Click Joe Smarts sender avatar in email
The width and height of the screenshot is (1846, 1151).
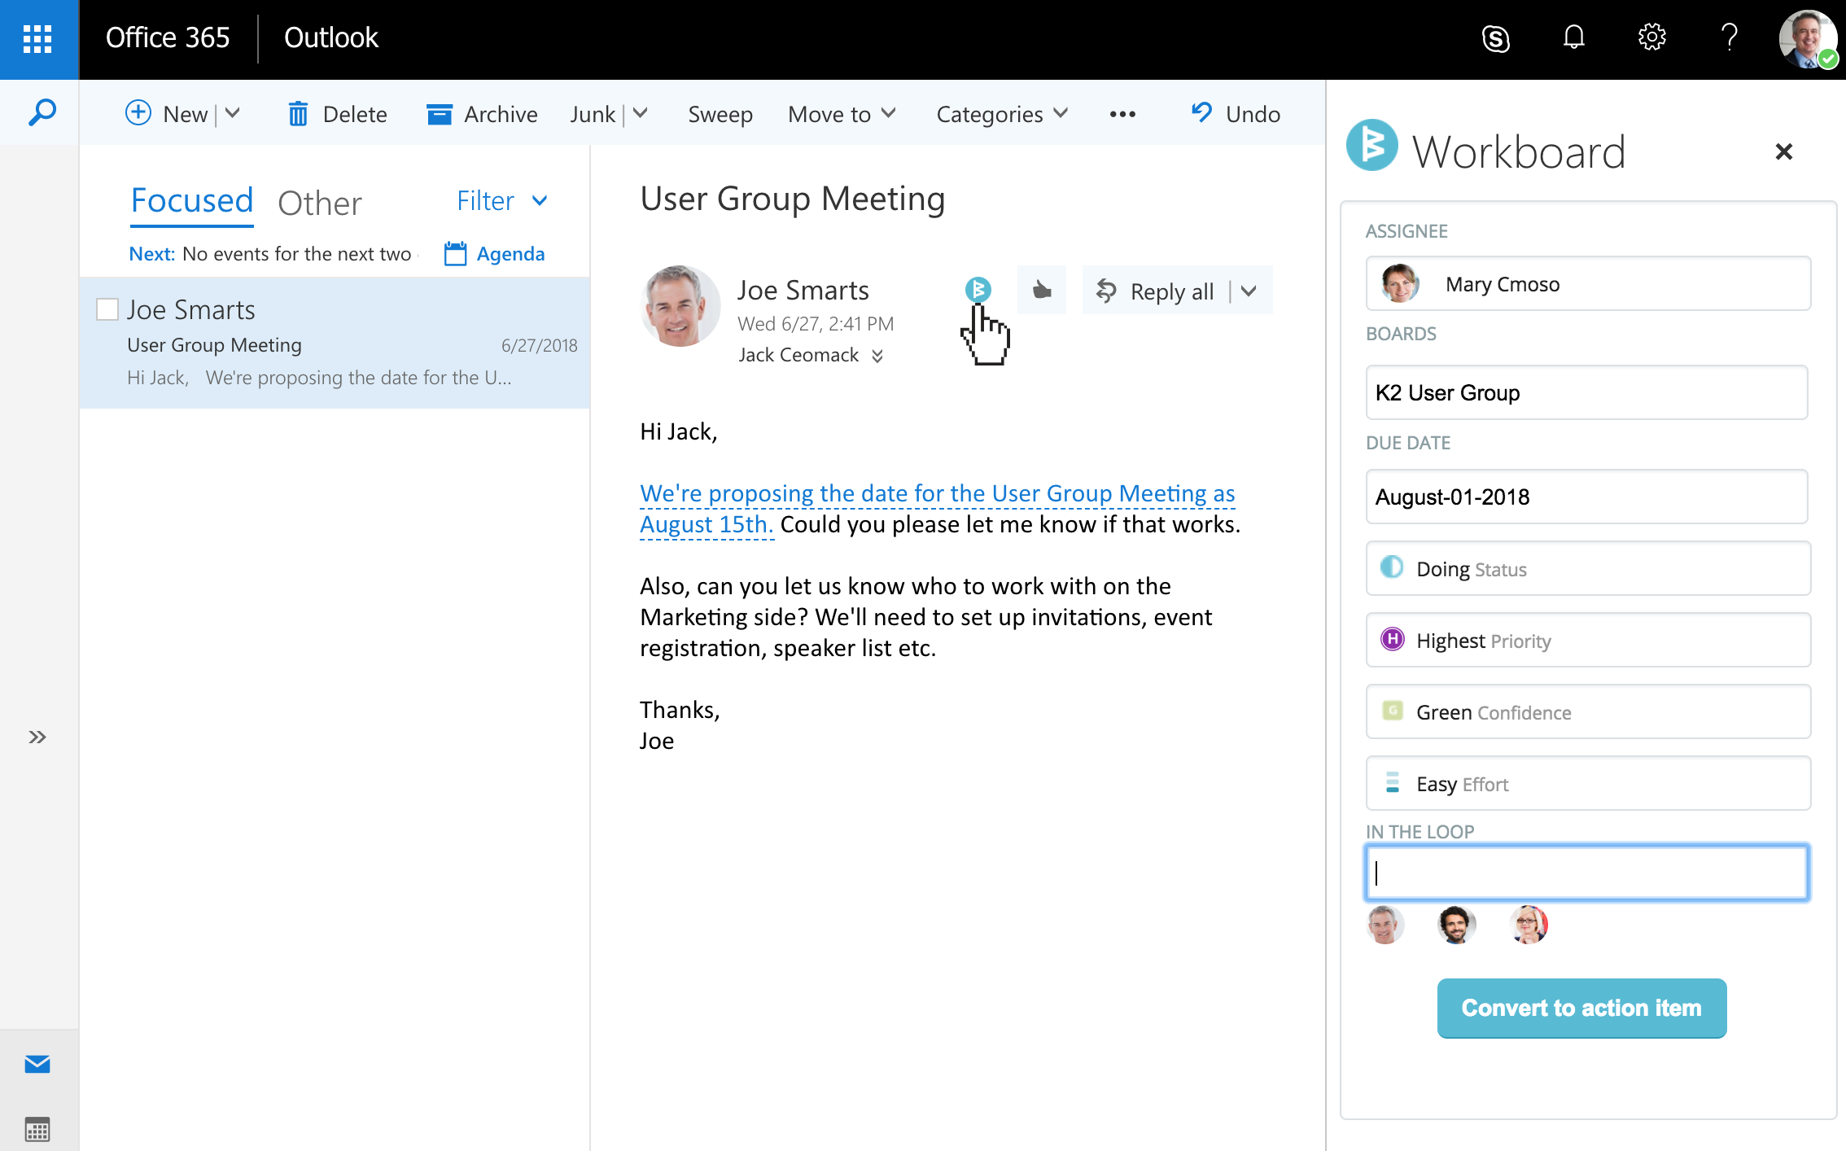click(680, 307)
